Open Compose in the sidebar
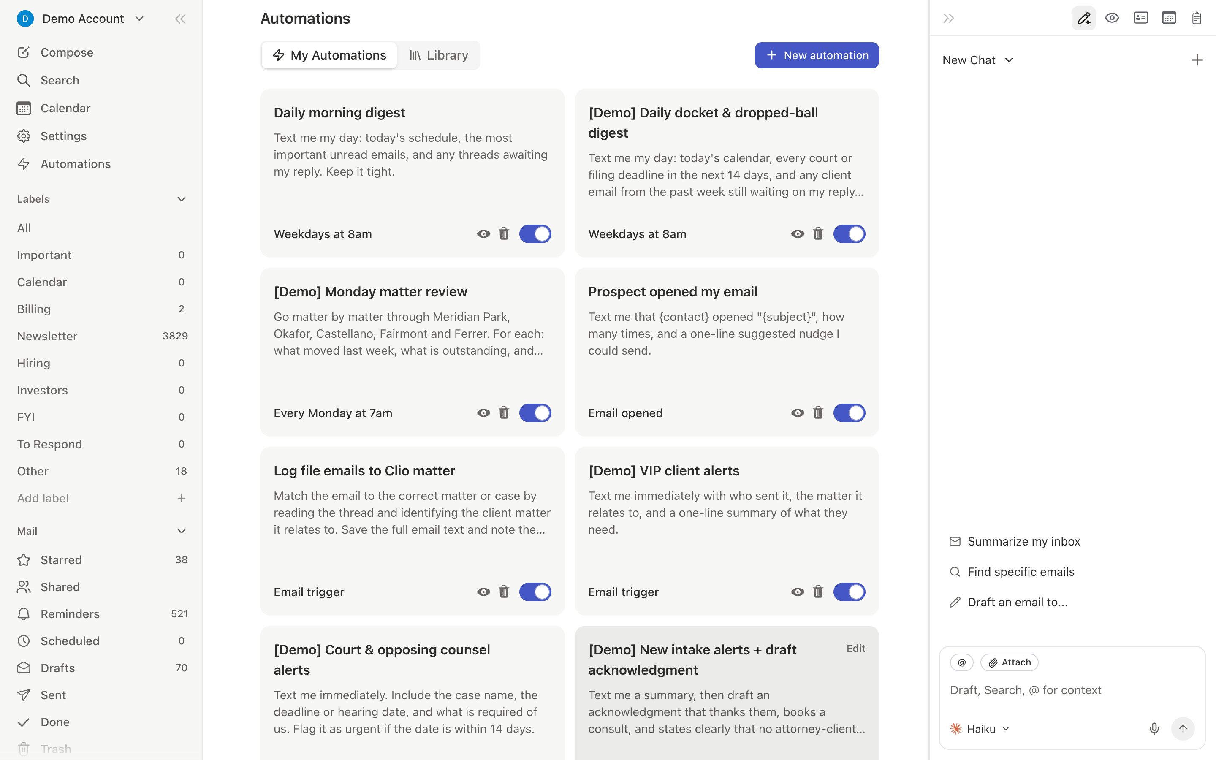This screenshot has width=1216, height=760. (x=67, y=52)
